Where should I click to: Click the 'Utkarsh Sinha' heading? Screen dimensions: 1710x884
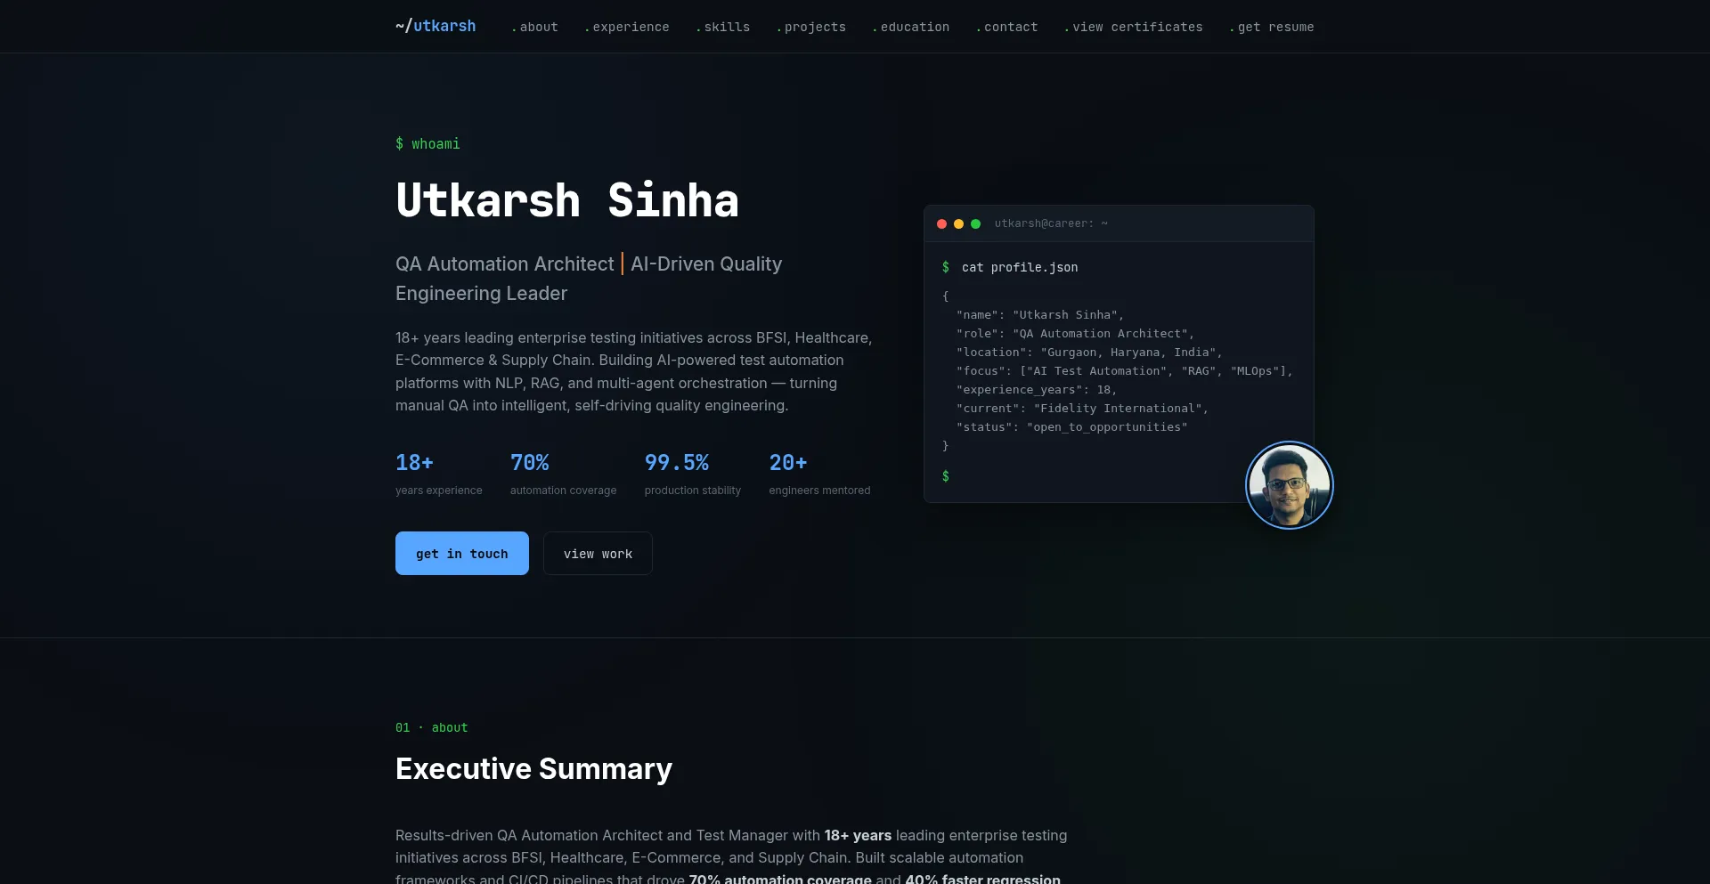(x=567, y=200)
